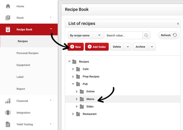This screenshot has height=130, width=183.
Task: Click the Integration icon in sidebar
Action: tap(8, 113)
